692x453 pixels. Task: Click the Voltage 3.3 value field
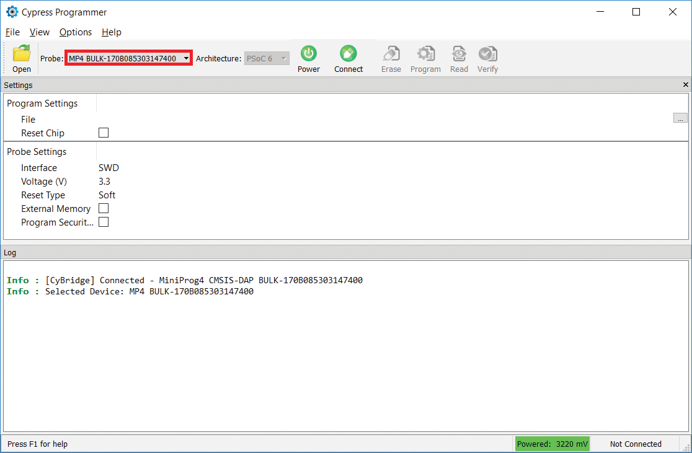105,182
